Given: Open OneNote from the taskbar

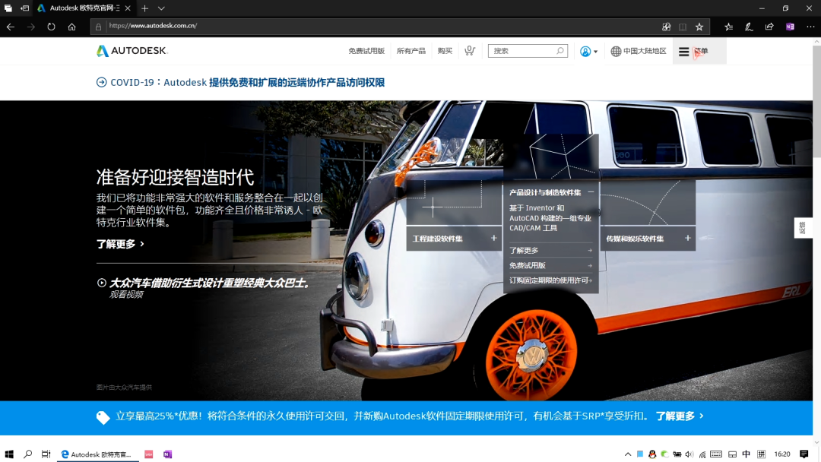Looking at the screenshot, I should 167,454.
